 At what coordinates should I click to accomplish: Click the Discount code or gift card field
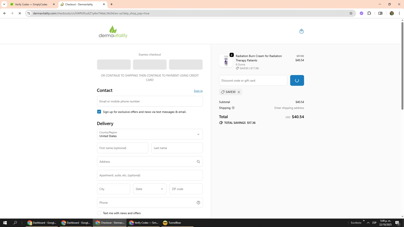253,80
